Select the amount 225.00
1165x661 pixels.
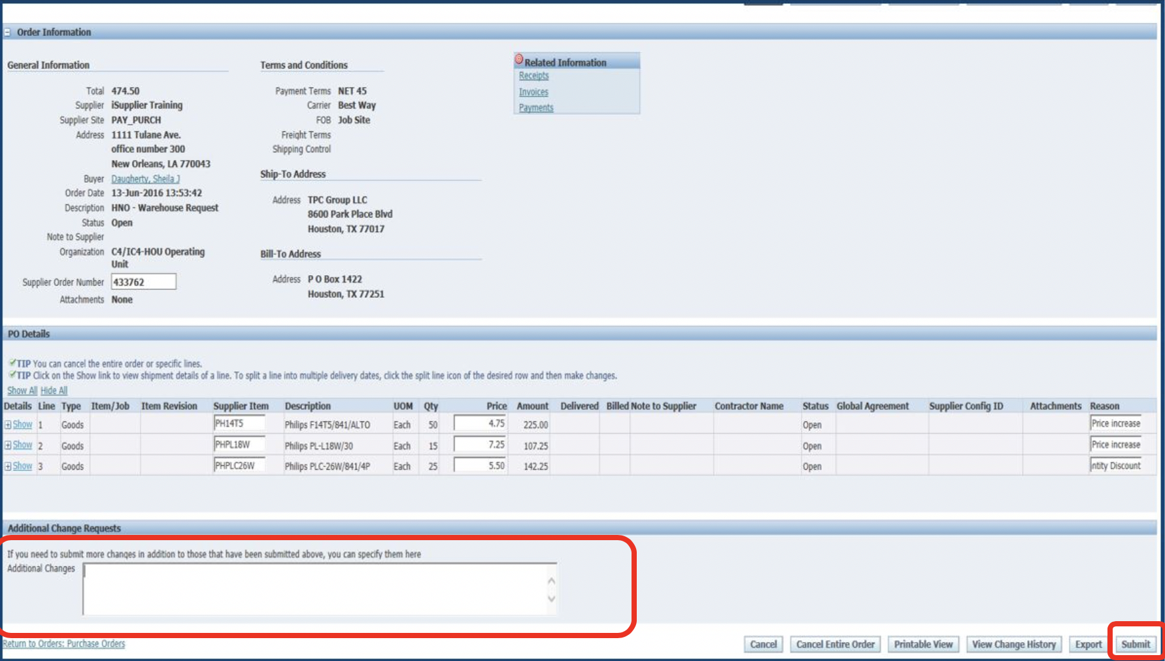tap(535, 425)
